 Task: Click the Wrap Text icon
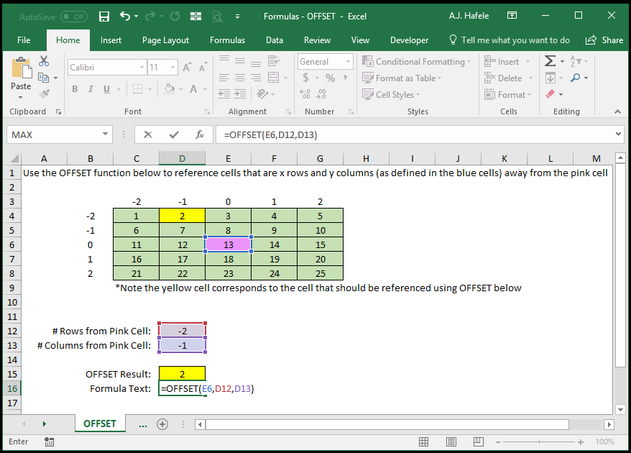tap(274, 61)
